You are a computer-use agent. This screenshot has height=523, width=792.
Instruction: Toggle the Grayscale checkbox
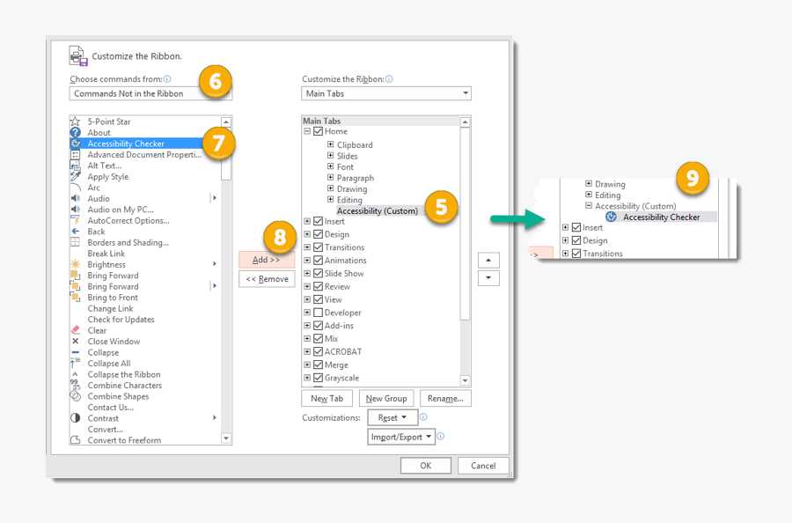pyautogui.click(x=317, y=377)
